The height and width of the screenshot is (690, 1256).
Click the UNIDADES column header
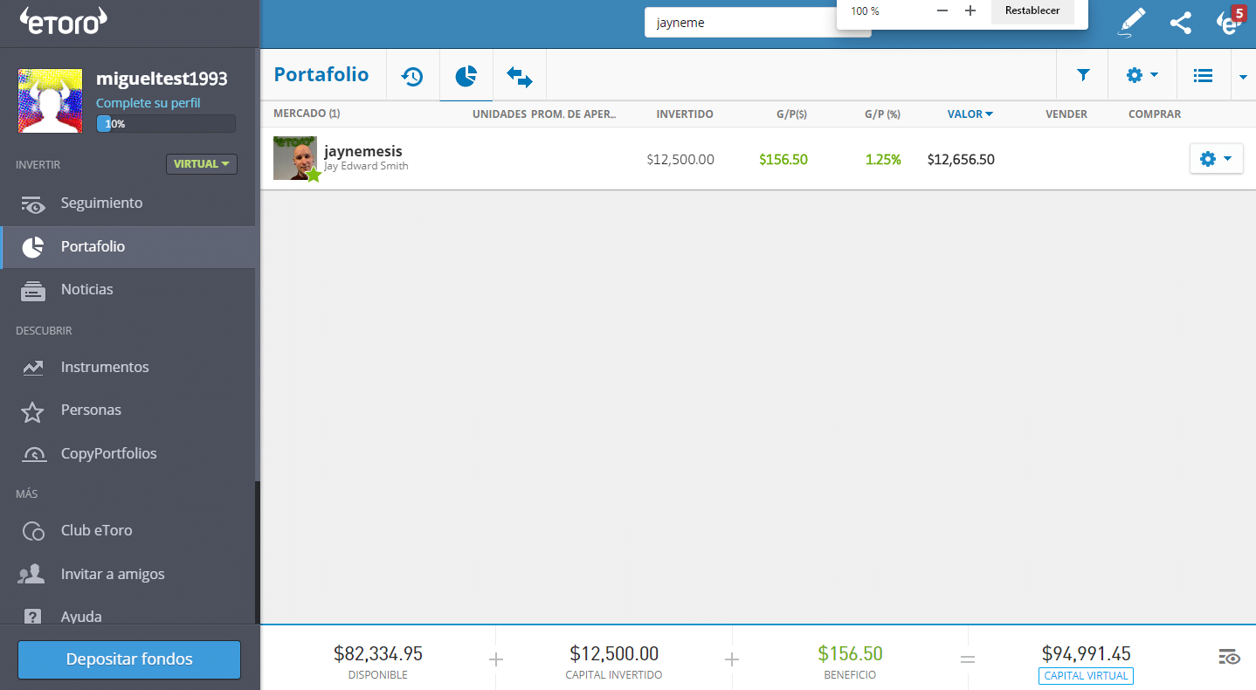coord(500,114)
